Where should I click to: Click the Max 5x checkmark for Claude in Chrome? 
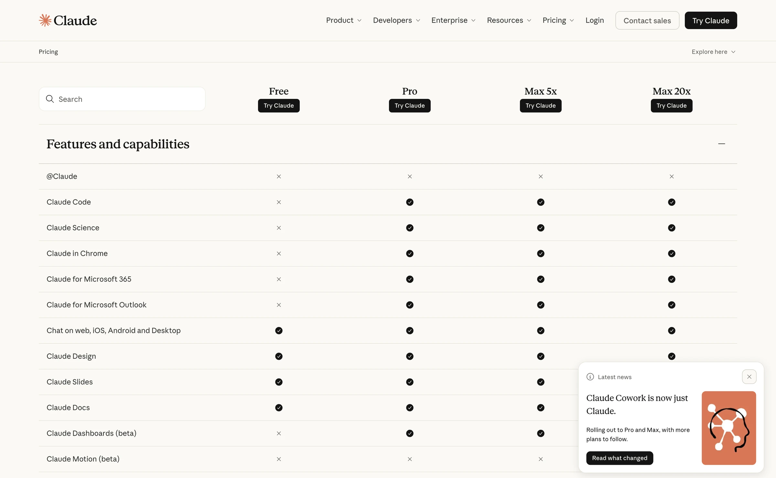pyautogui.click(x=541, y=253)
